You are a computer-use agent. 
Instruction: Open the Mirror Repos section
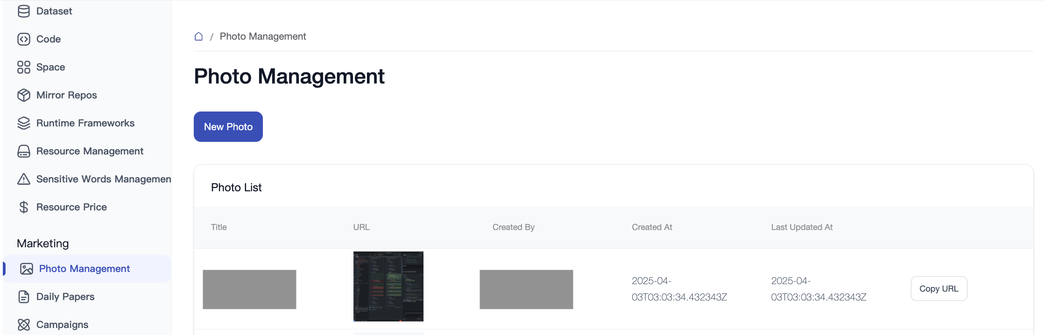[67, 95]
